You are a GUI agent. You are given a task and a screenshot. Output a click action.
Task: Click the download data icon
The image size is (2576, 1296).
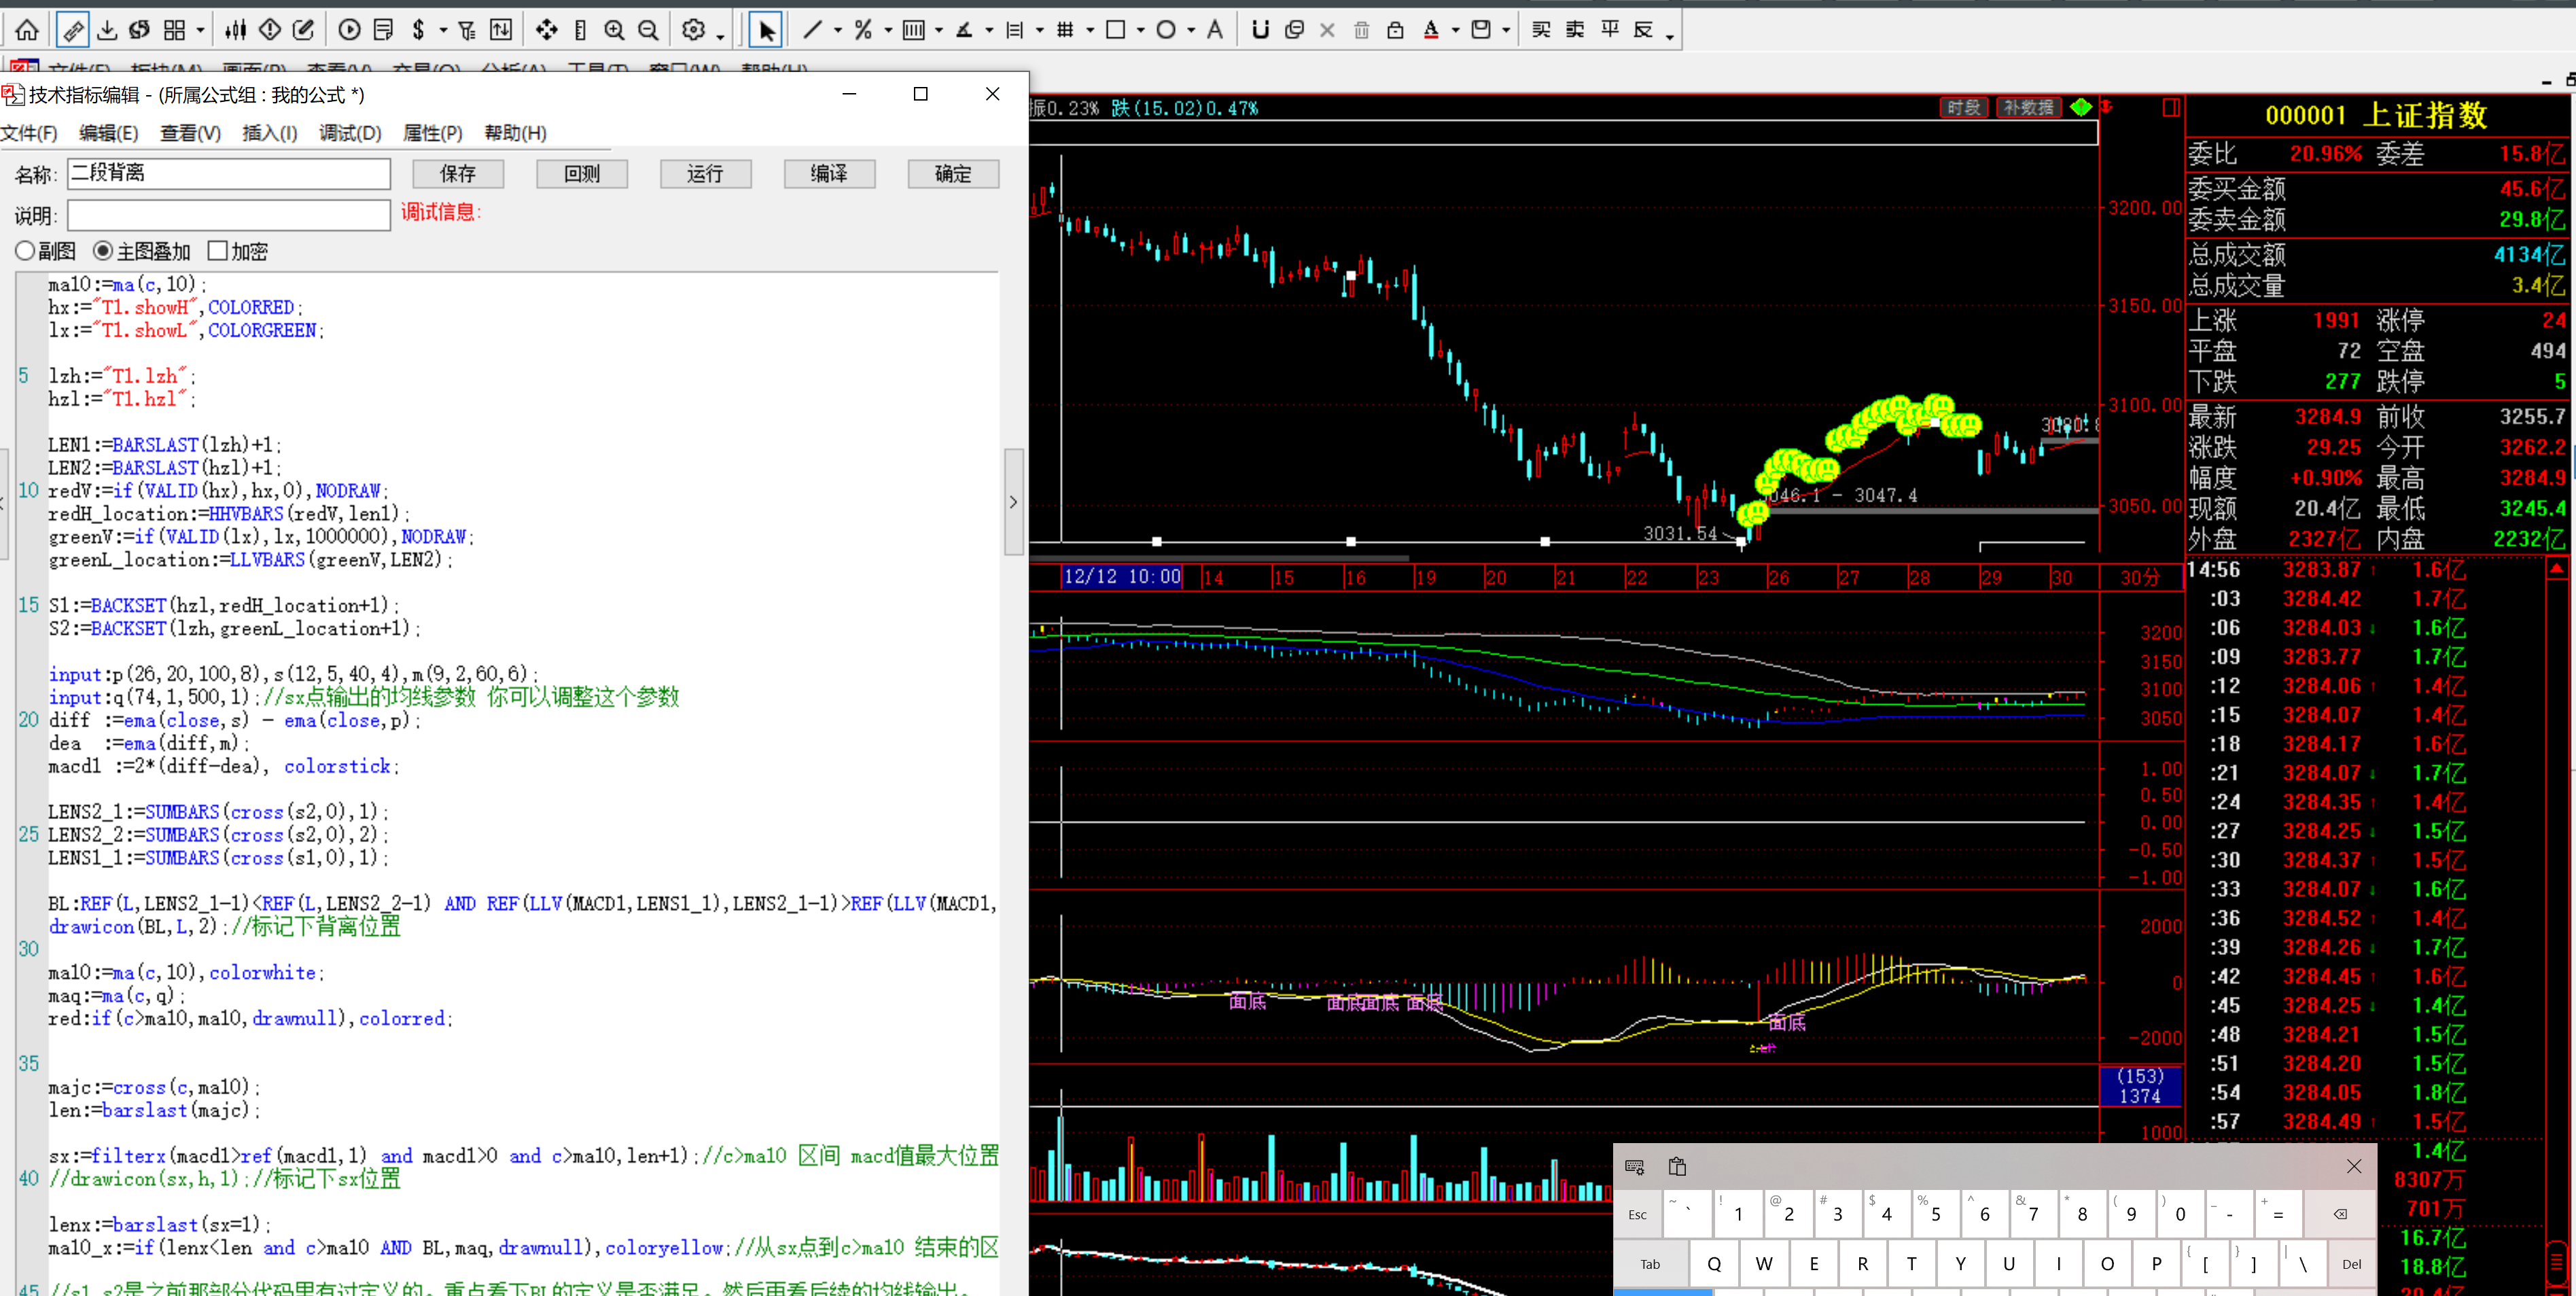[x=107, y=30]
